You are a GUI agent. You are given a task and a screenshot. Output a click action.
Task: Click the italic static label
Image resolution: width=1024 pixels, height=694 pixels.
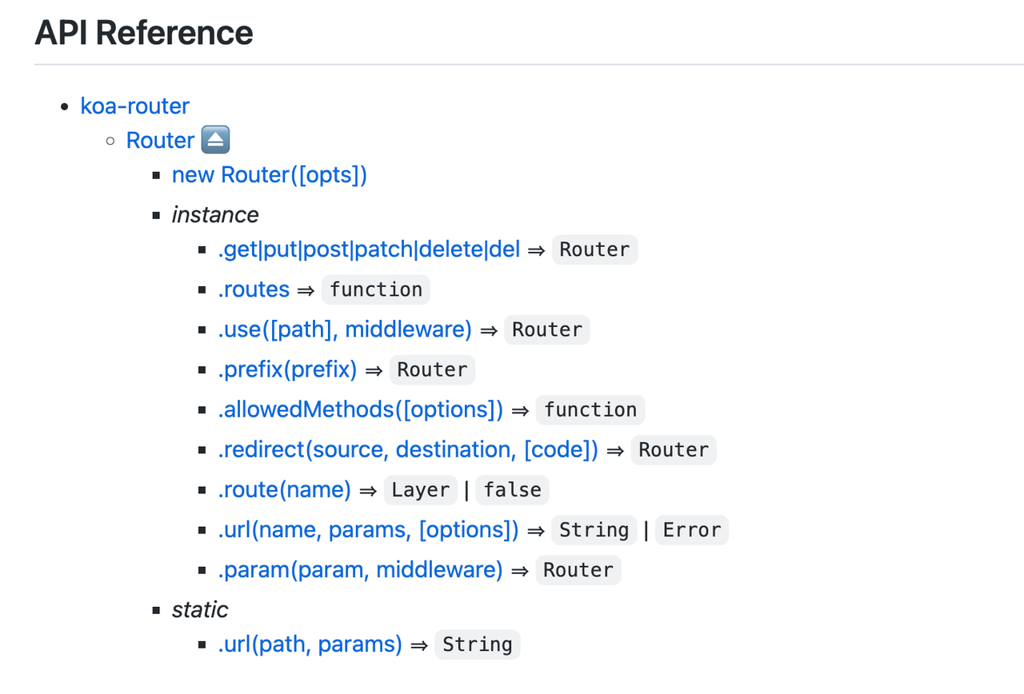click(200, 610)
